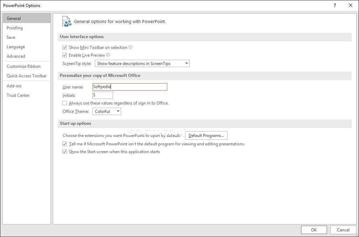Open the ScreenTip style dropdown

pos(142,64)
